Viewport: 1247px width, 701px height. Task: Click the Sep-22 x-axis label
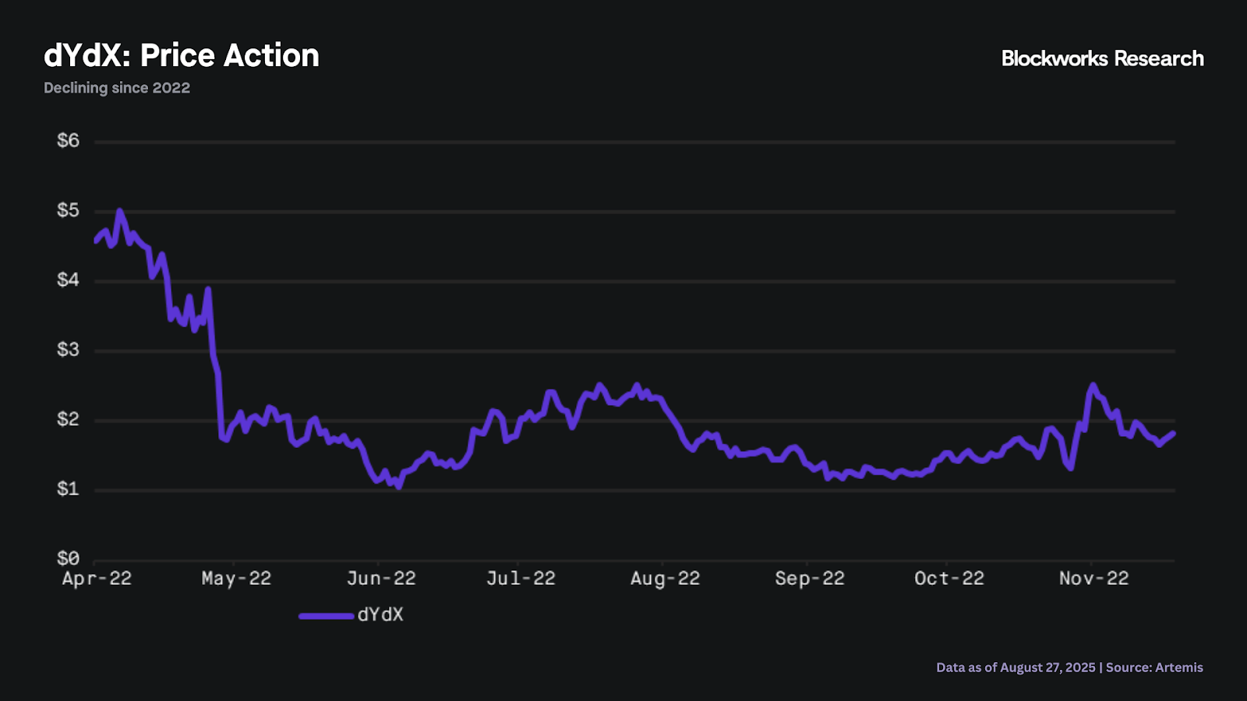coord(810,579)
